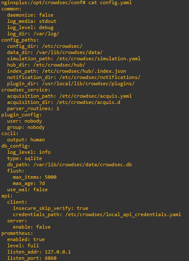Click the 'cat config.yaml' command text
This screenshot has height=261, width=189.
(110, 2)
